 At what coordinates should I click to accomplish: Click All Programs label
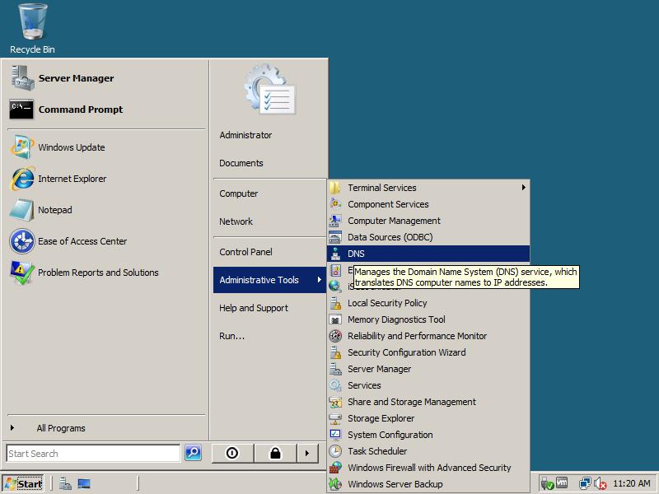(x=61, y=428)
